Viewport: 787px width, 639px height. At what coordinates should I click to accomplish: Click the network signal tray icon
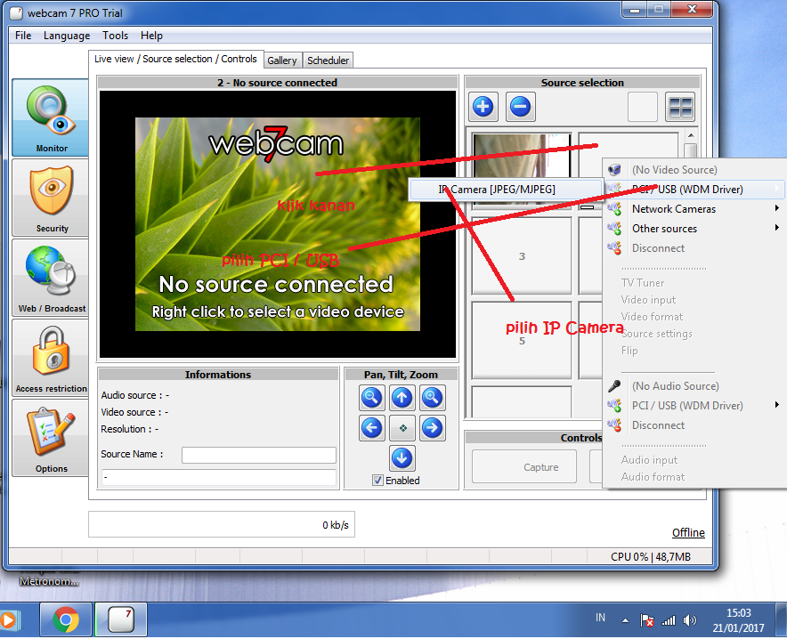click(x=669, y=621)
